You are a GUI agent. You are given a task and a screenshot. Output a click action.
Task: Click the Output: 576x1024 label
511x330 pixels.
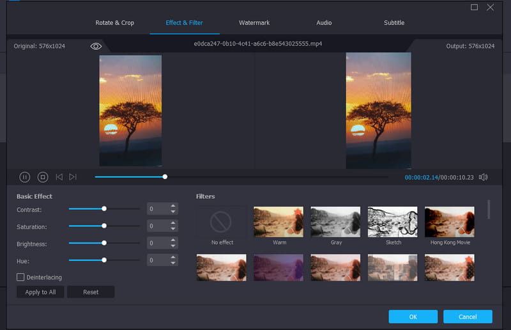tap(470, 46)
